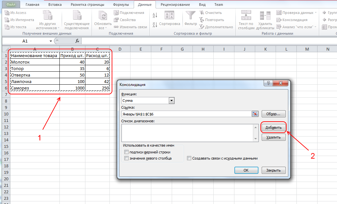Switch to the Вид tab

coord(202,5)
